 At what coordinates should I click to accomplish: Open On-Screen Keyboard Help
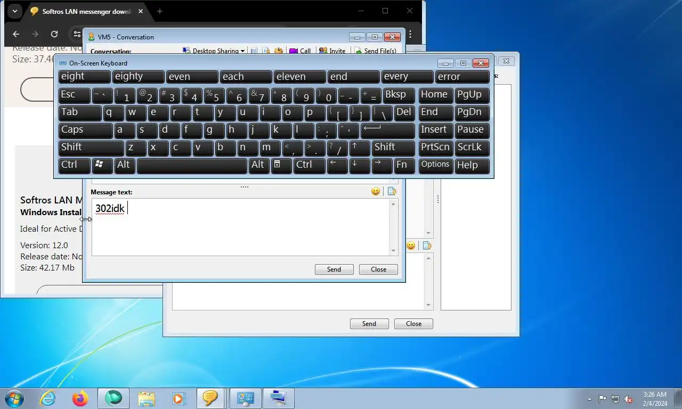[x=472, y=165]
